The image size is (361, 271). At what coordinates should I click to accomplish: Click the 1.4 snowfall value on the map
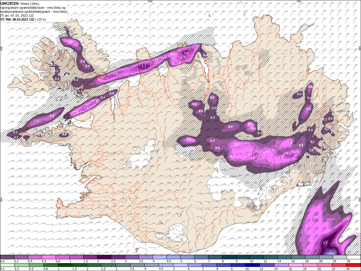coord(86,108)
